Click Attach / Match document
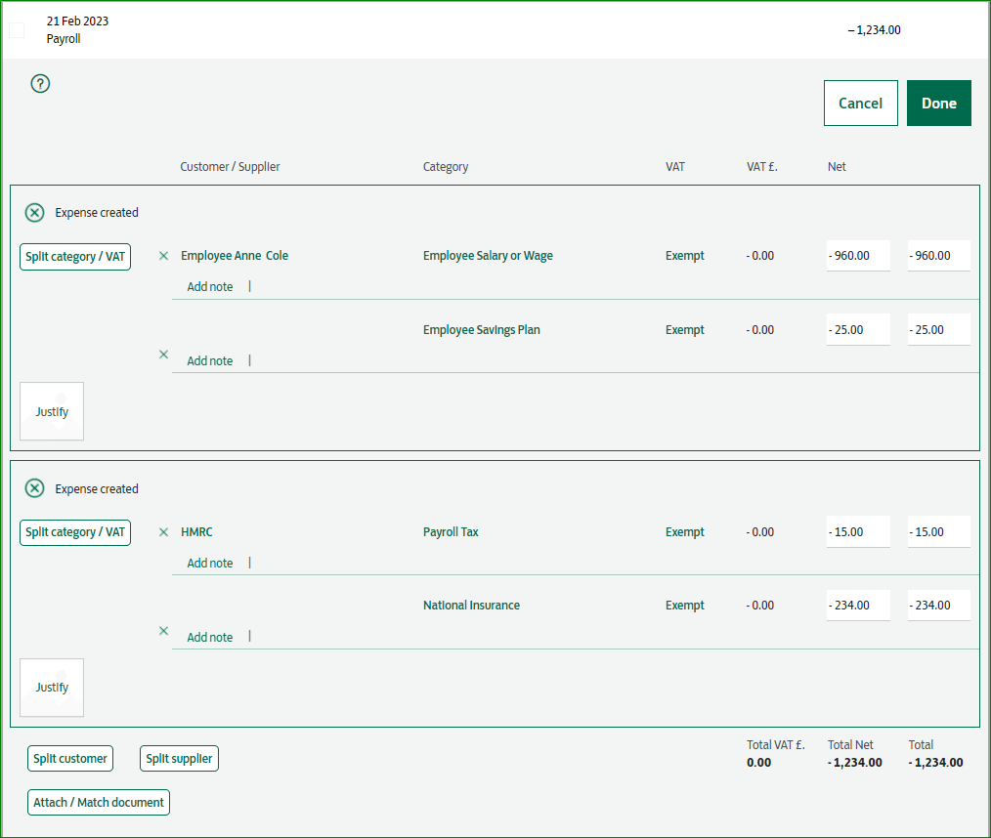The image size is (991, 838). pos(99,802)
